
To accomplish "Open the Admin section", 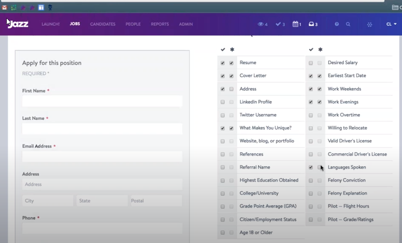I will (x=186, y=24).
